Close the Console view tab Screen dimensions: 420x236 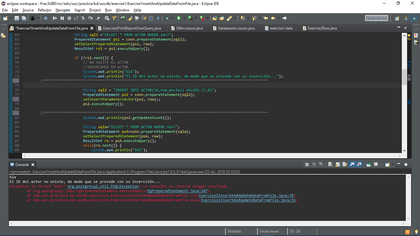click(x=32, y=165)
